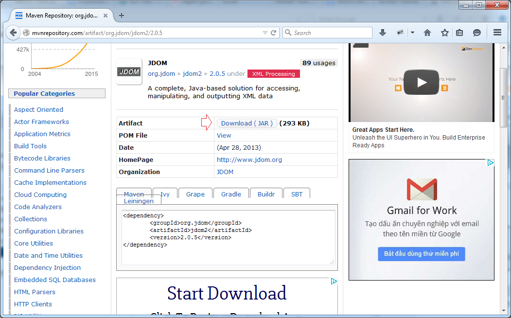Close the Maven Repository tab
The image size is (511, 318).
[x=106, y=15]
